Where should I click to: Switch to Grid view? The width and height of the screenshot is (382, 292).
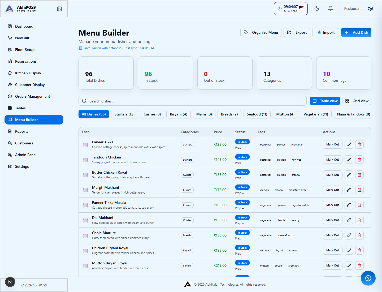[x=357, y=101]
